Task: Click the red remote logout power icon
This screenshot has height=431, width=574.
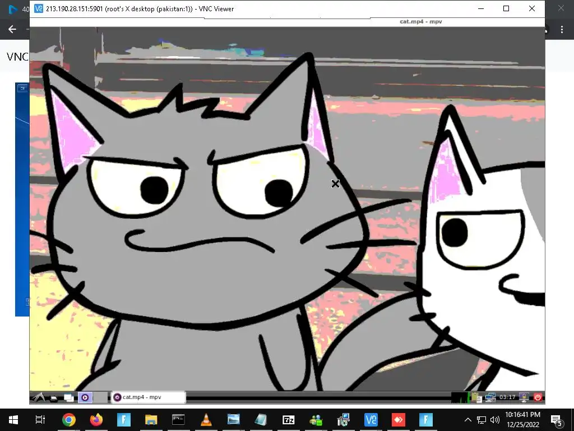Action: pyautogui.click(x=538, y=397)
